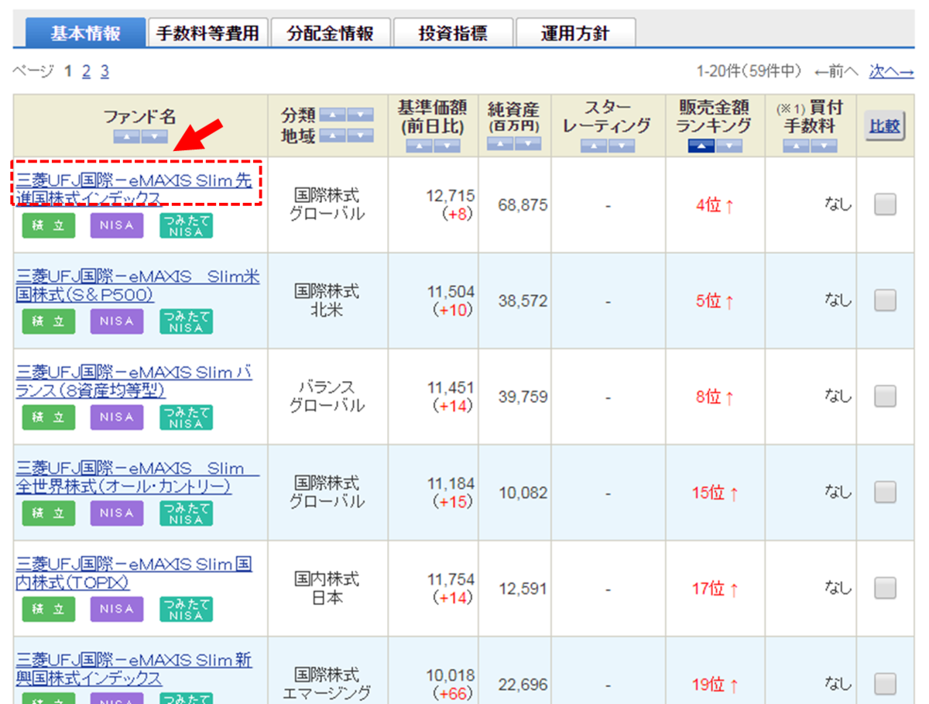Select バランス グローバル category cell
The width and height of the screenshot is (929, 704).
(x=327, y=397)
